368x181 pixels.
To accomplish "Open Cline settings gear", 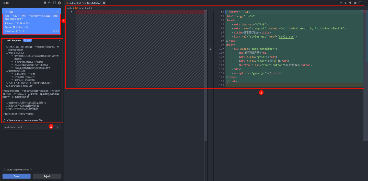I will (59, 3).
